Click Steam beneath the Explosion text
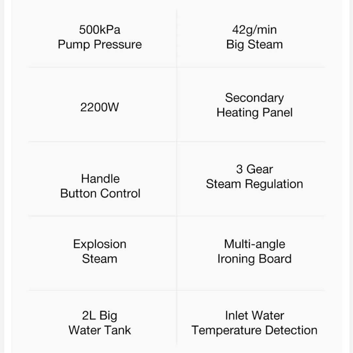 point(100,259)
